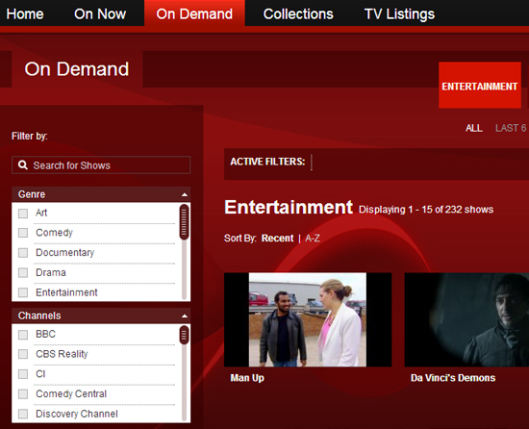Collapse the Channels filter section arrow
This screenshot has height=429, width=529.
[185, 316]
